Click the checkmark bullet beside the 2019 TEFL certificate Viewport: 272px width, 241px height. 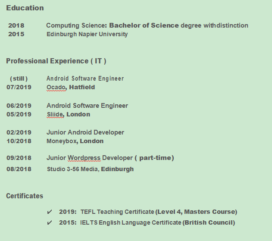50,212
